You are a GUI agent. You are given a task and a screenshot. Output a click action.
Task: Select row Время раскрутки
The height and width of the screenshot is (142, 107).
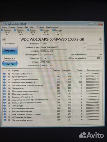point(51,77)
